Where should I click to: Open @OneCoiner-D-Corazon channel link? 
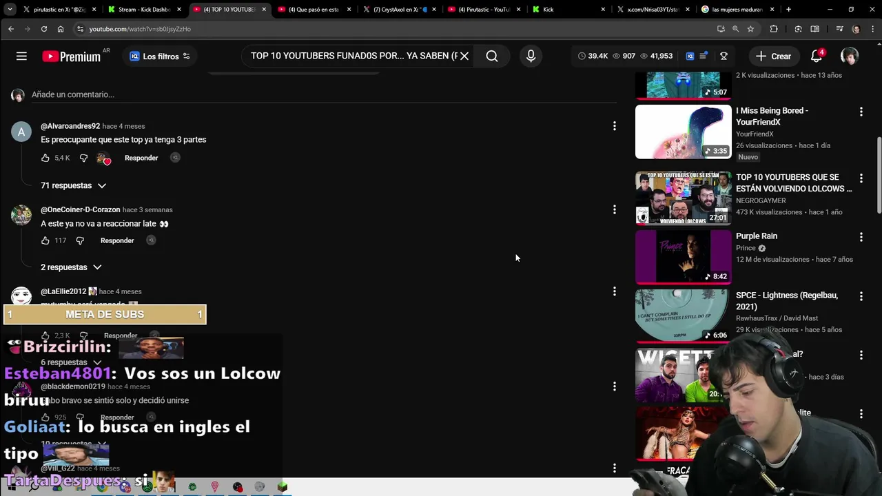click(81, 209)
